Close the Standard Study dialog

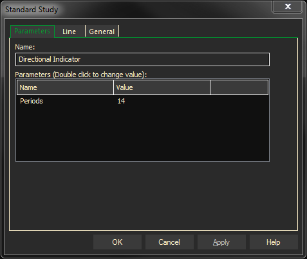tap(288, 6)
